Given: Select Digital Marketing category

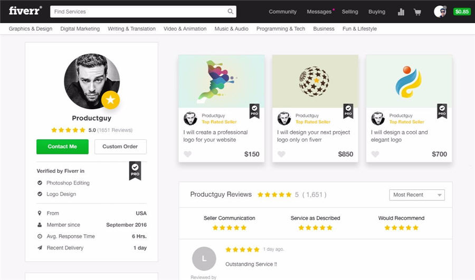Looking at the screenshot, I should click(80, 29).
